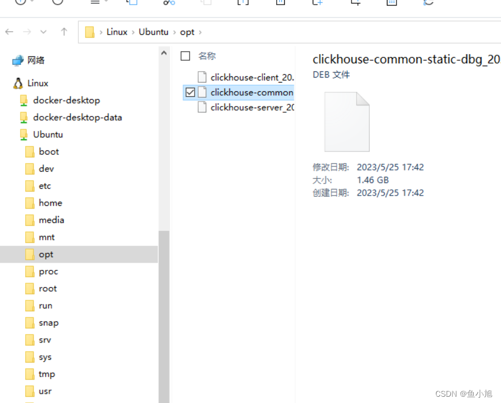Expand the chevron after opt in breadcrumb
The height and width of the screenshot is (403, 501).
click(x=200, y=32)
